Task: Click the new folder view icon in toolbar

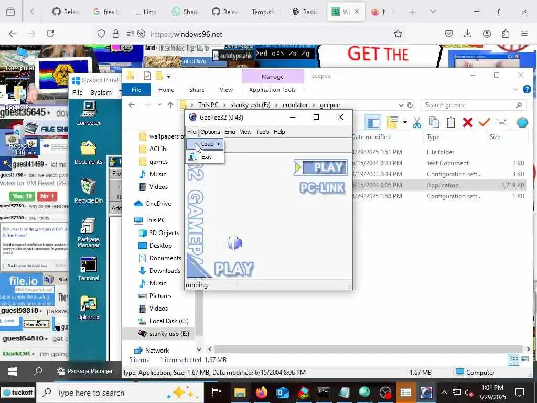Action: [392, 122]
